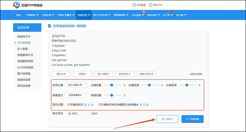
Task: Expand the 语音识别 dropdown menu
Action: (84, 15)
